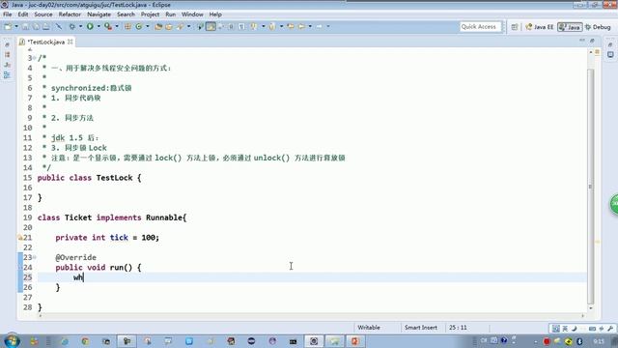Click the scroll down arrow of editor
Screen dimensions: 618x348
pos(590,308)
